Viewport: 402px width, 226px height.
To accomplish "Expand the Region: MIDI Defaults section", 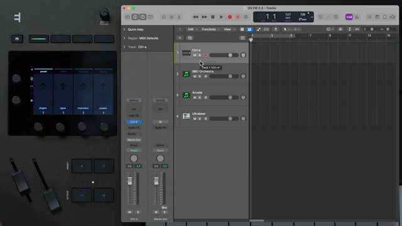I will (124, 38).
